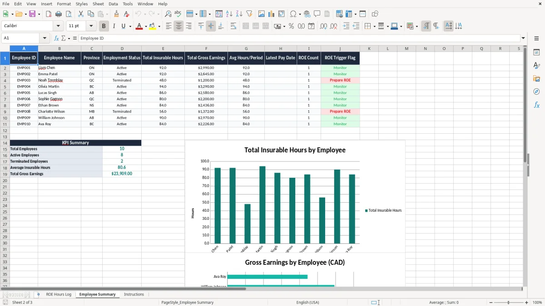Open the File menu

tap(5, 4)
